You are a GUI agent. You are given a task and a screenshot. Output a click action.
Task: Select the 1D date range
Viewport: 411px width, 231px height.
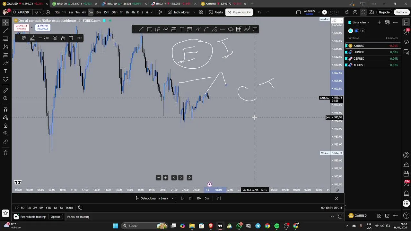tap(17, 208)
